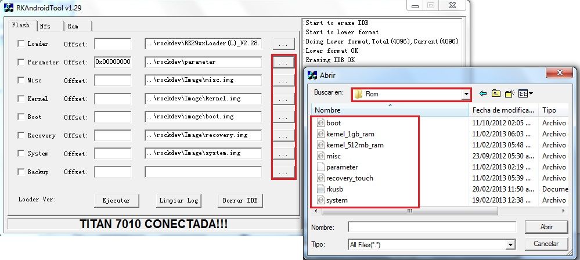
Task: Go up one folder level icon
Action: pyautogui.click(x=496, y=93)
